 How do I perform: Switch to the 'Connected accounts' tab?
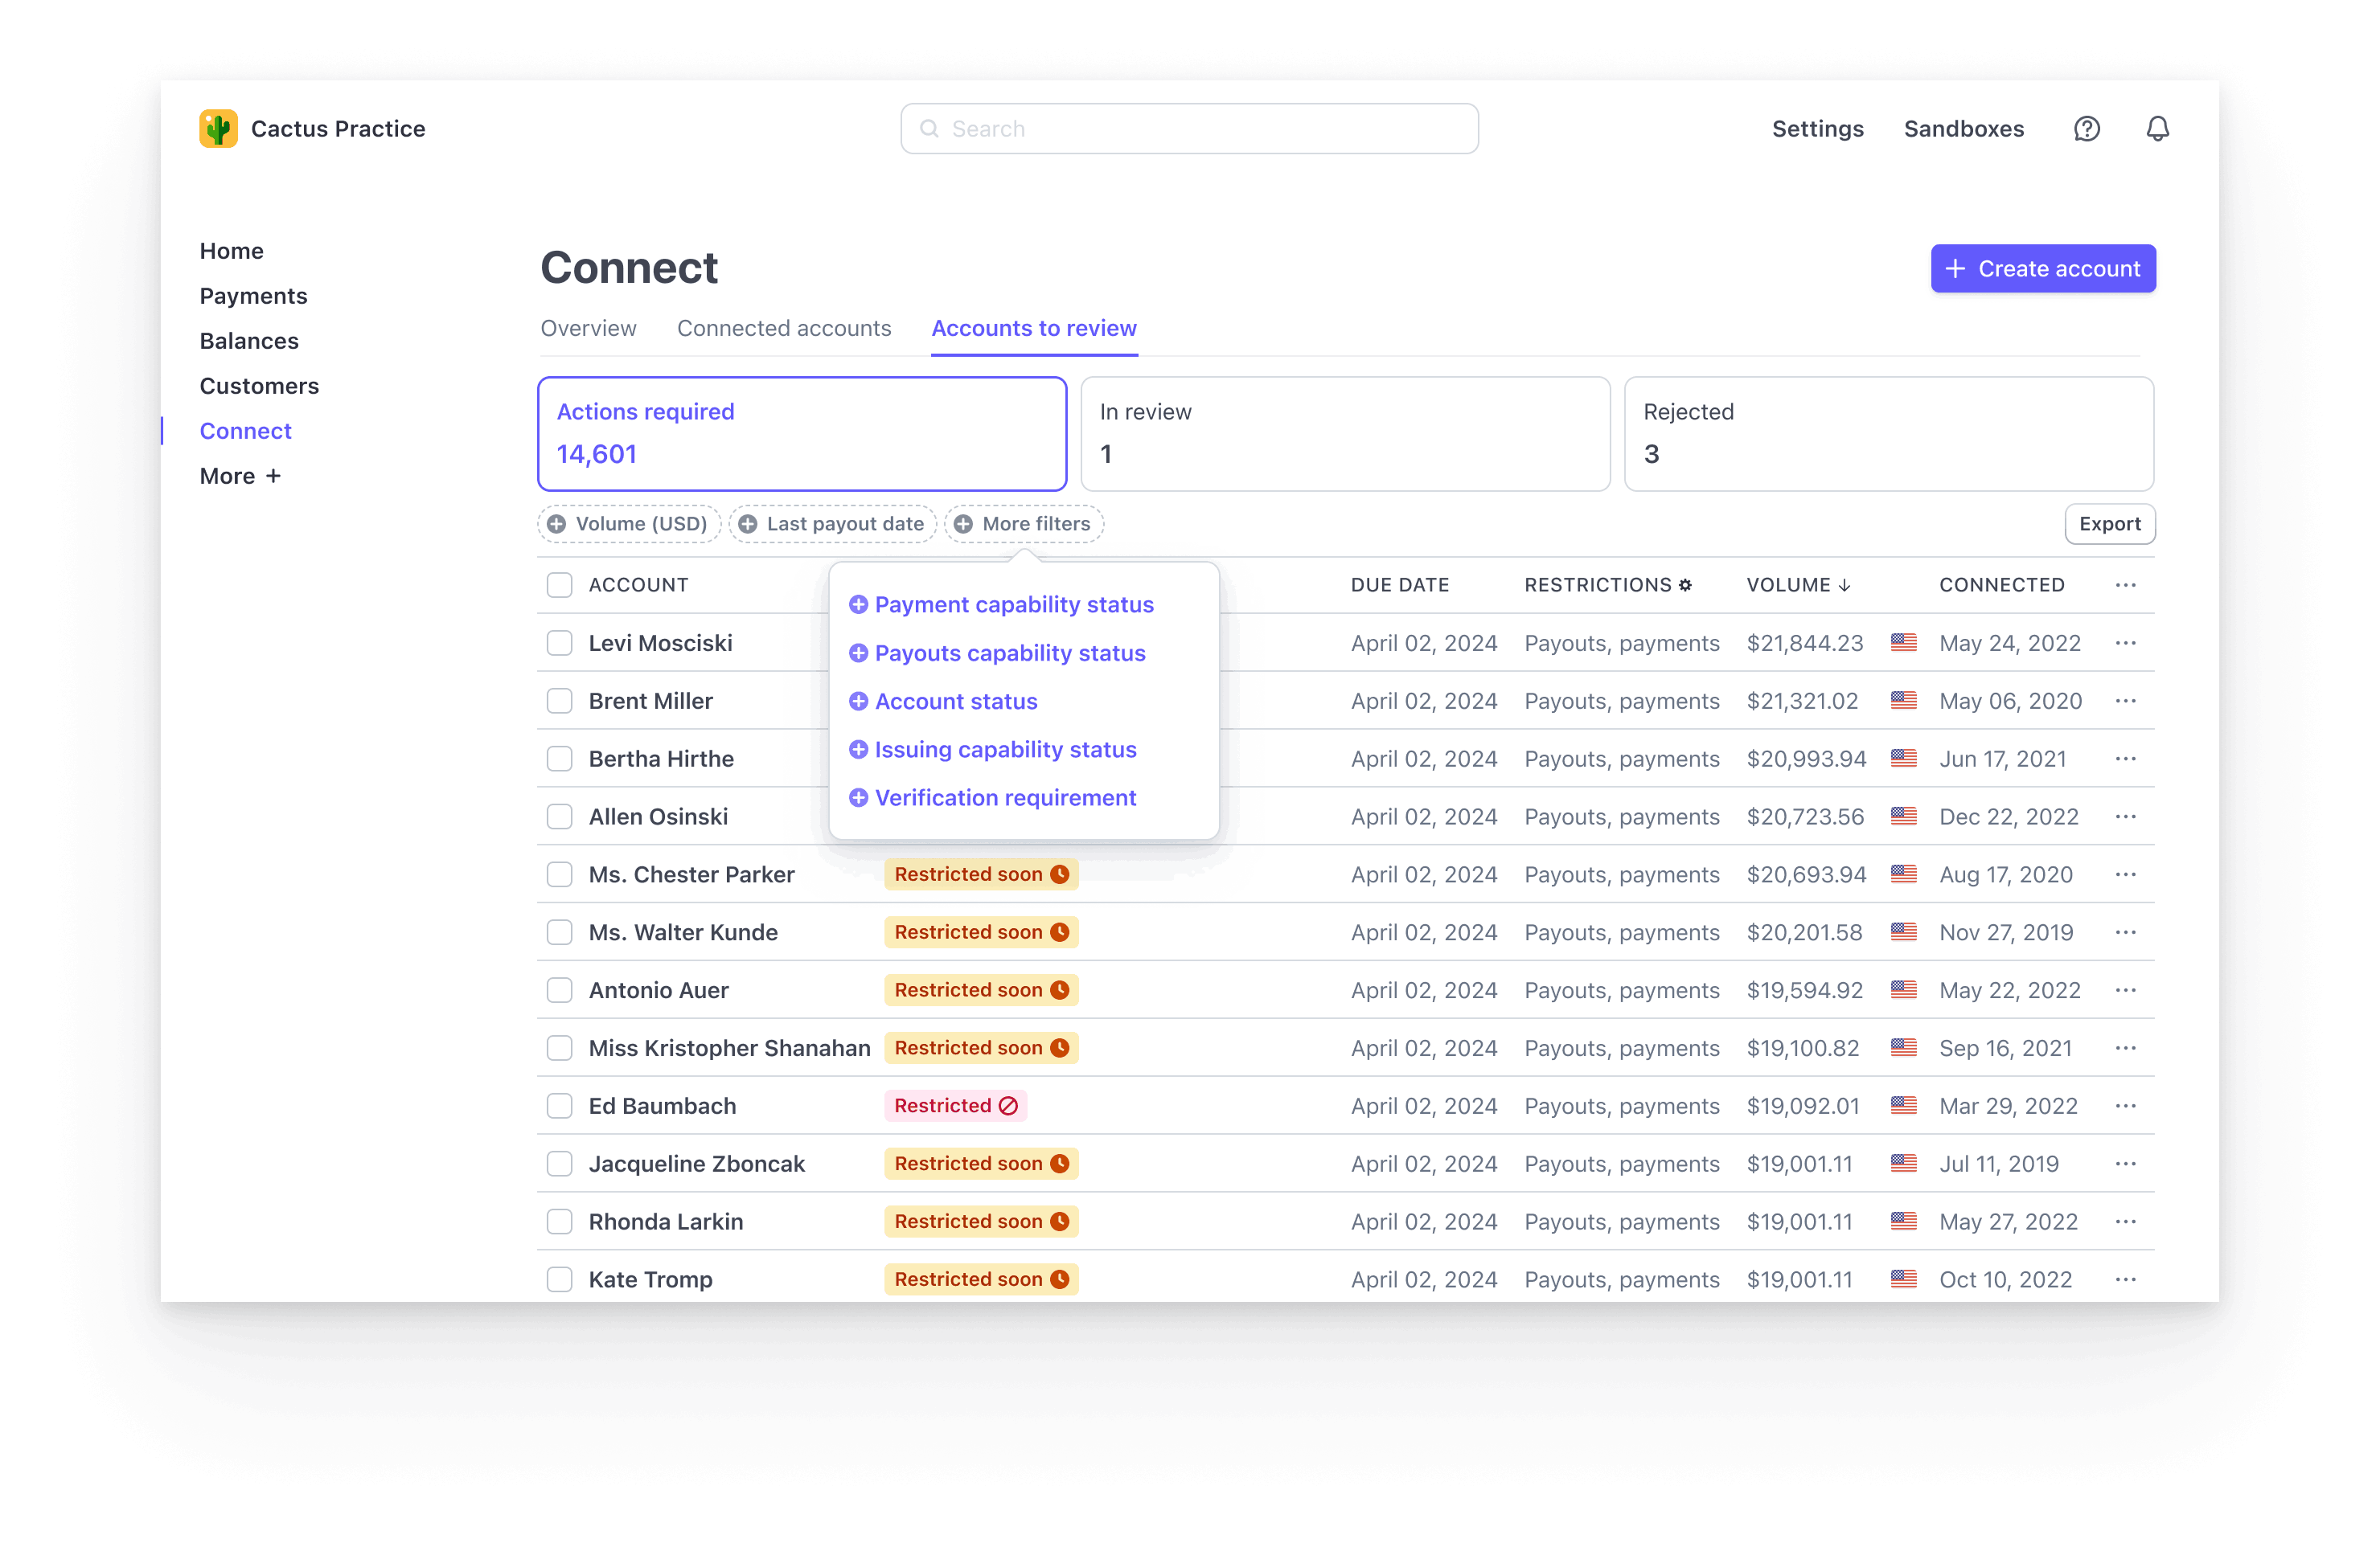click(784, 328)
